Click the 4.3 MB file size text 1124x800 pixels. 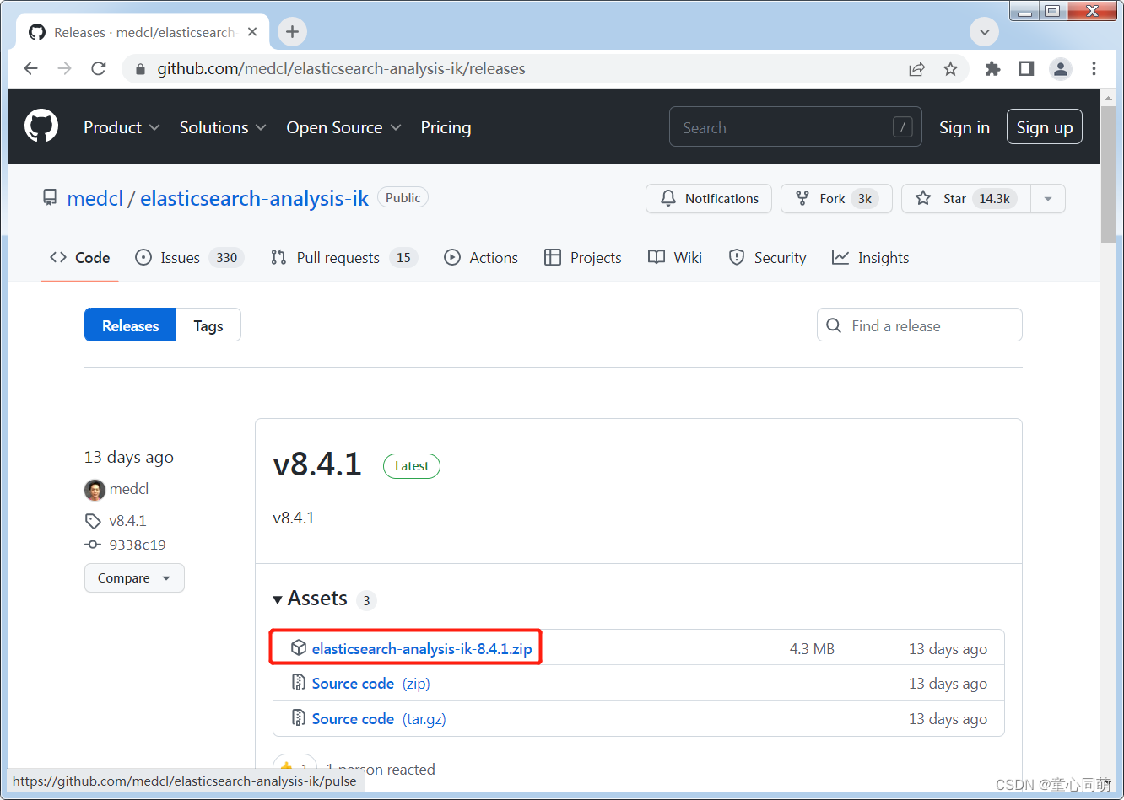click(812, 649)
